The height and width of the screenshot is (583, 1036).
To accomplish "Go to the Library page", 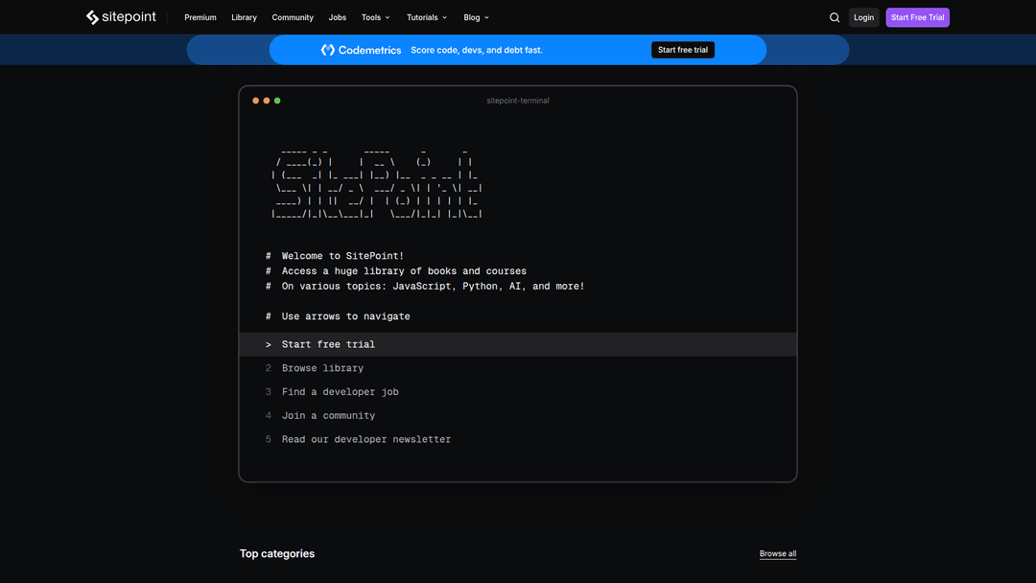I will click(x=244, y=17).
